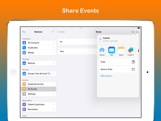
Task: Expand Delete Duplicates row chevron
Action: point(54,104)
